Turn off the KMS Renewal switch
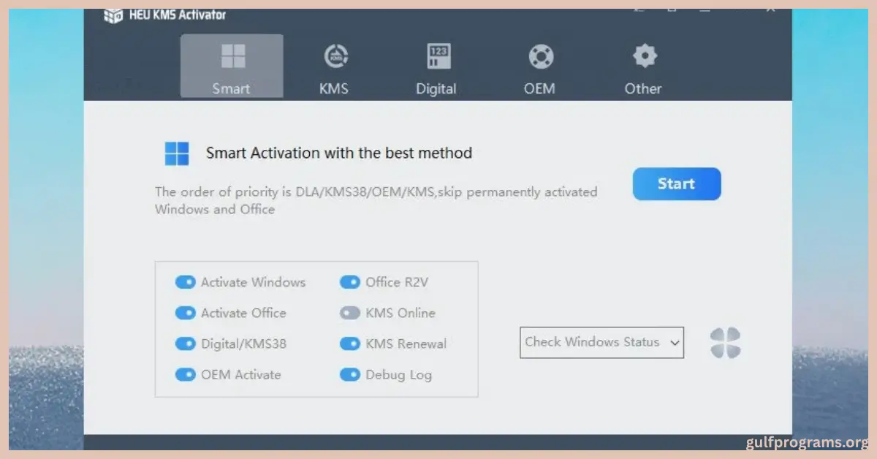 pyautogui.click(x=350, y=344)
